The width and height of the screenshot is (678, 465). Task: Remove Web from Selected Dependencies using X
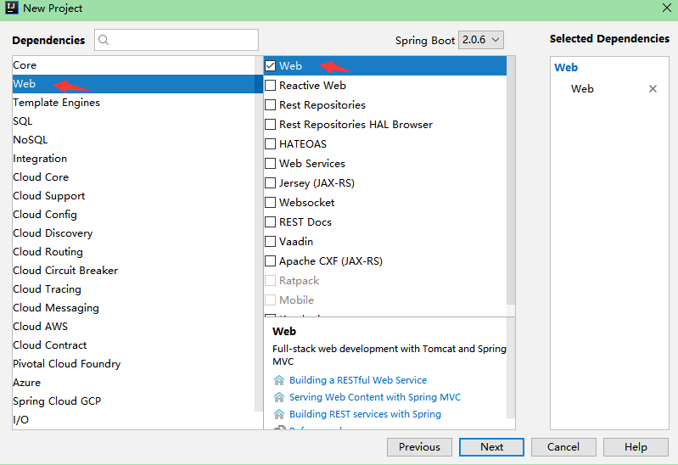[653, 89]
